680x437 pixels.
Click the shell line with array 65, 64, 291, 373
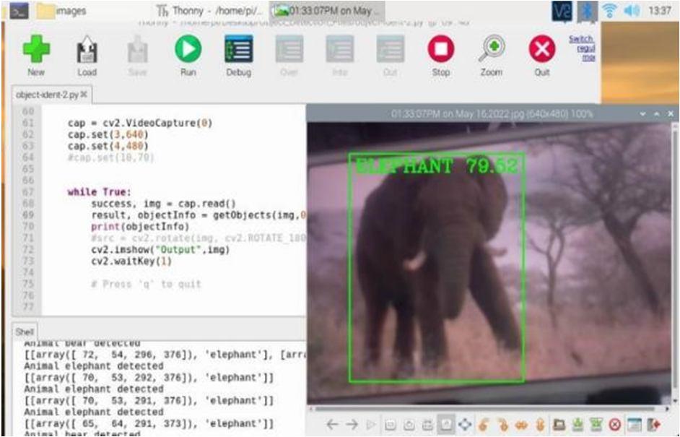pos(149,423)
